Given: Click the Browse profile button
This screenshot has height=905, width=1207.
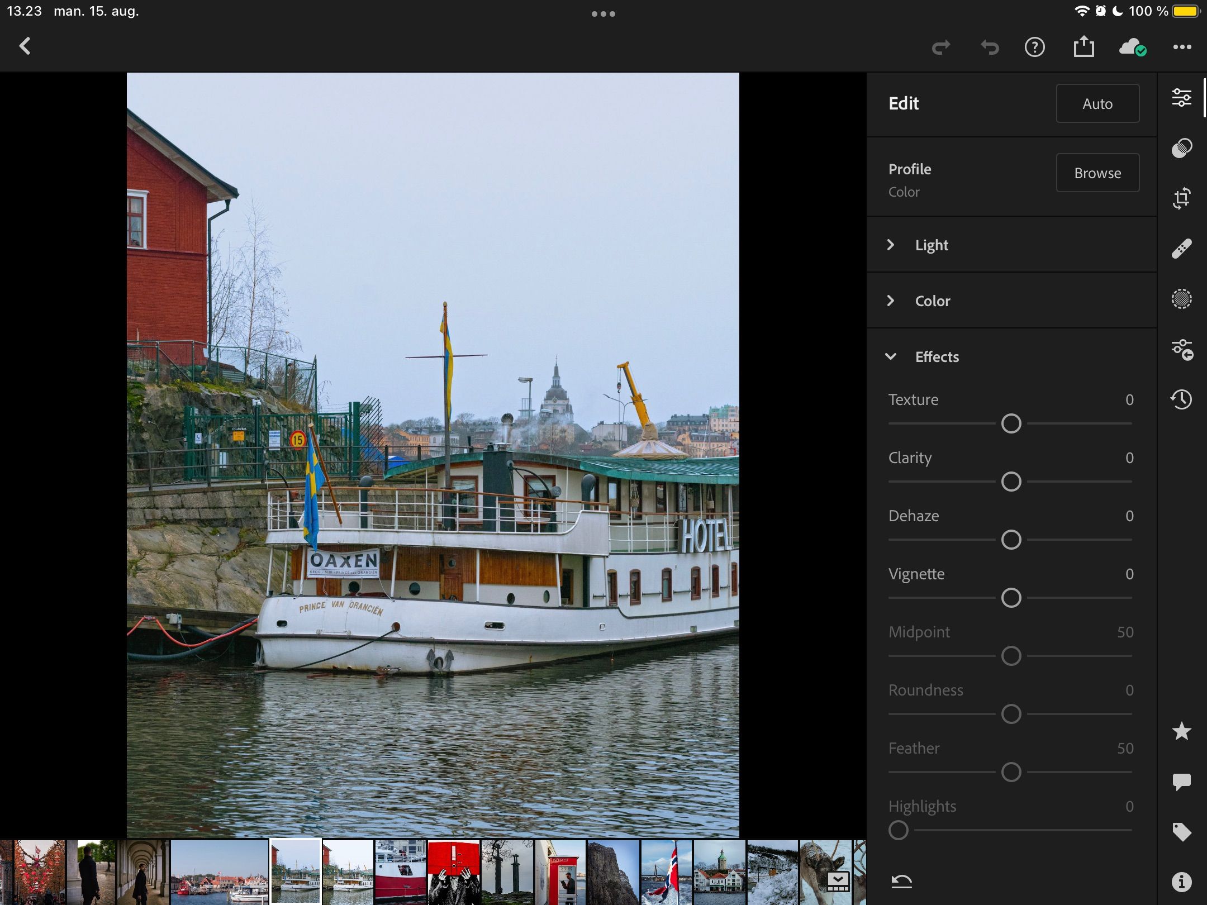Looking at the screenshot, I should tap(1097, 173).
